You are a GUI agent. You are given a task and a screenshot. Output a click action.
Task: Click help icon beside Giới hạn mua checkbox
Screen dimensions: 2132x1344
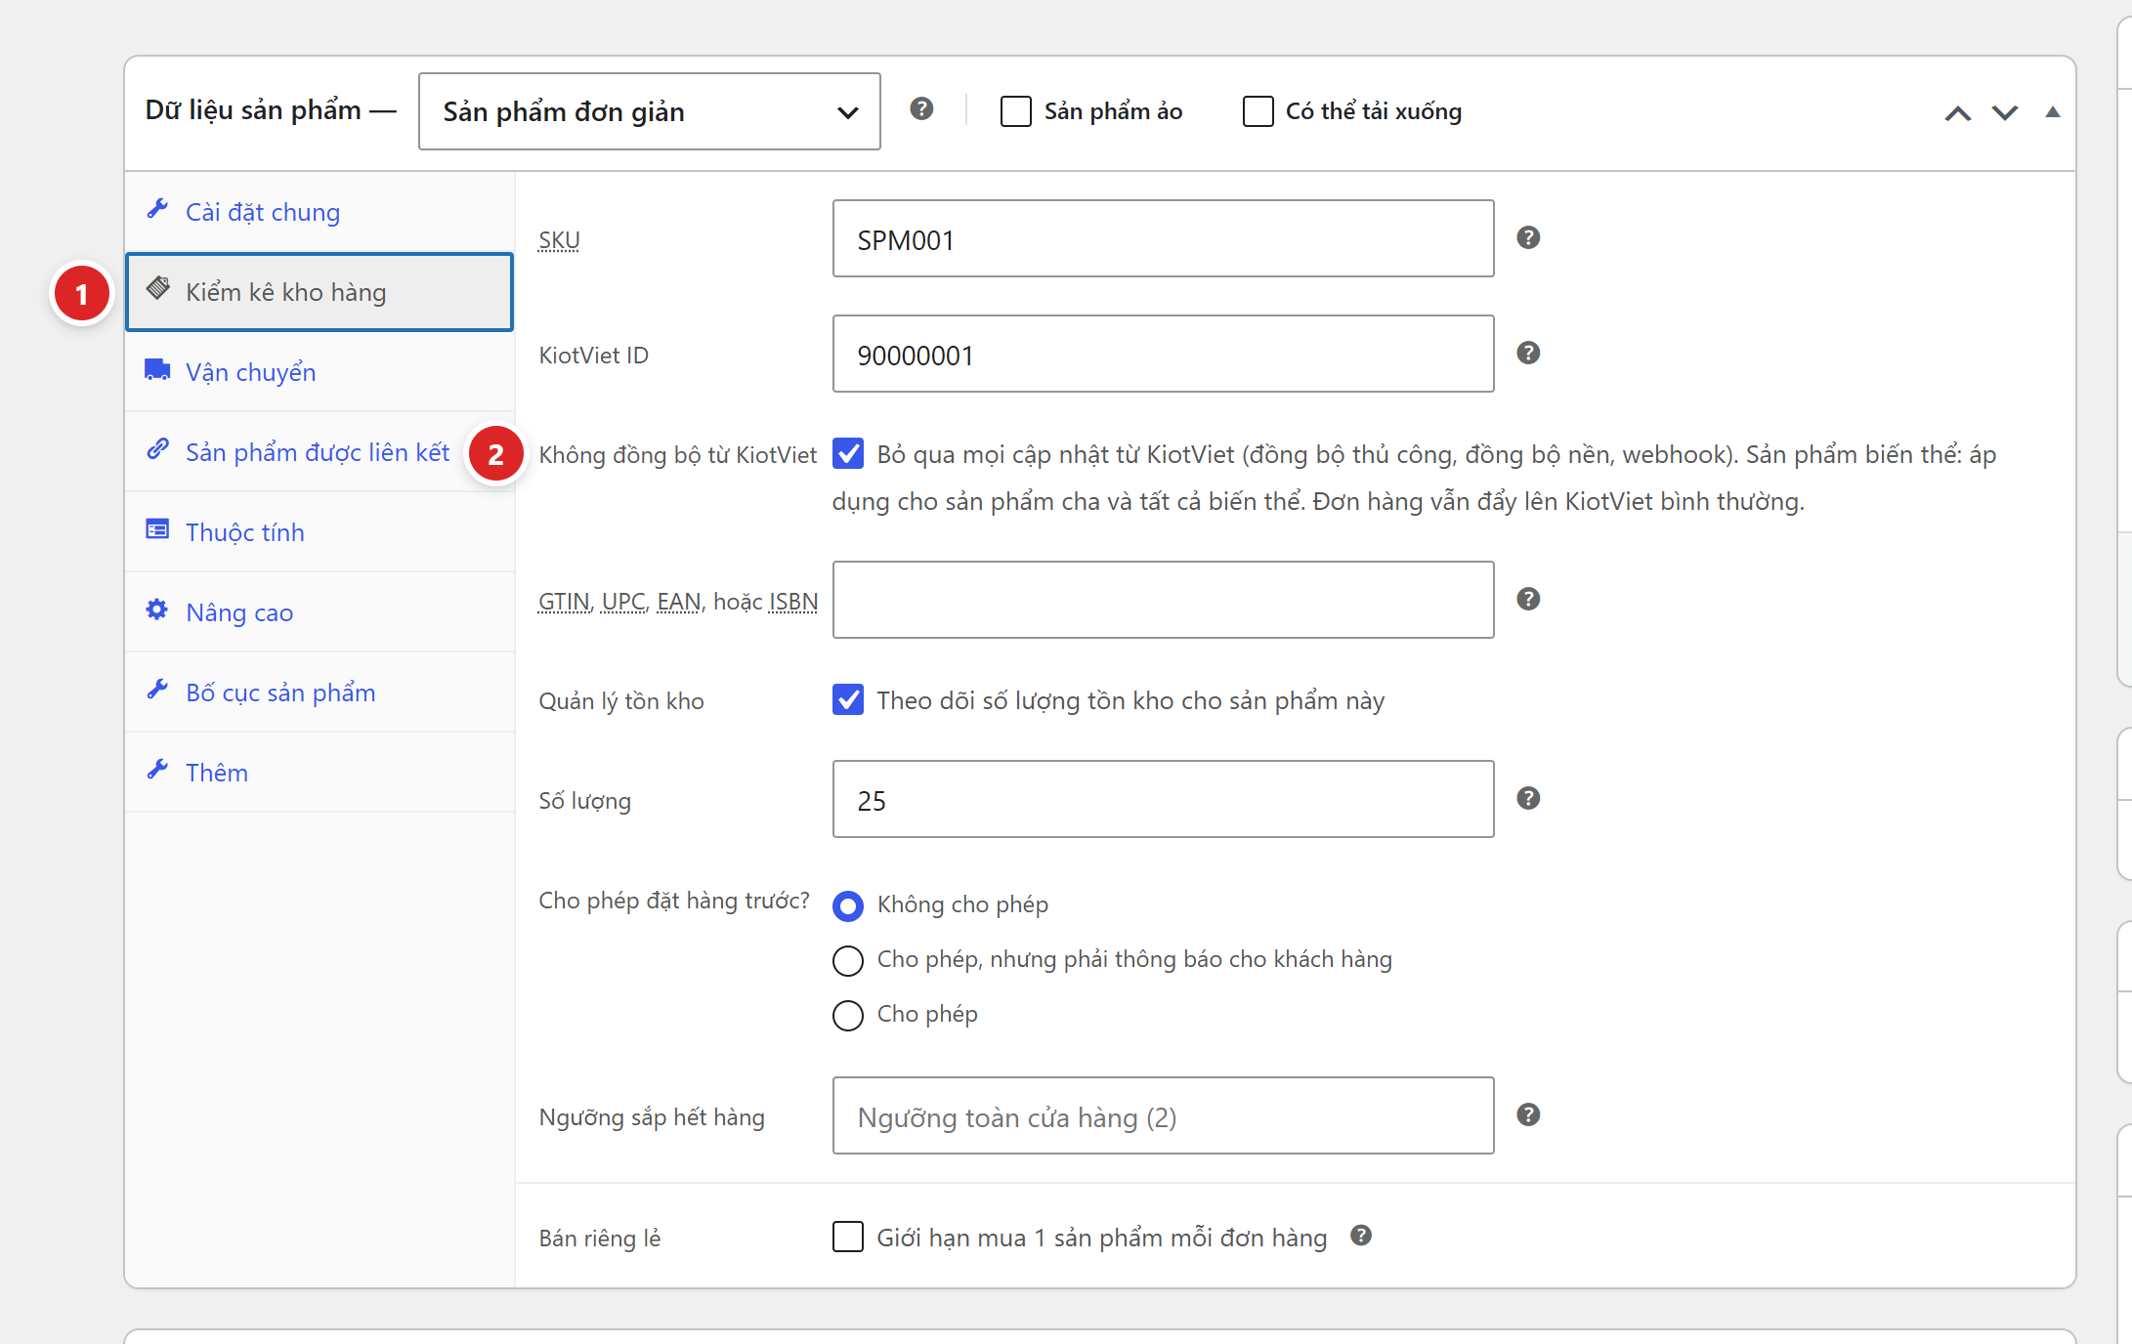(x=1361, y=1236)
